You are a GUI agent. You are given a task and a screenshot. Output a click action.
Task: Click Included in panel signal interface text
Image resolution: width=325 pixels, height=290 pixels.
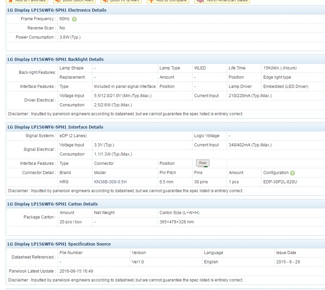coord(125,87)
